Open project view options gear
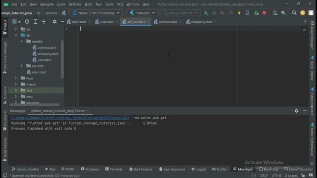 coord(54,22)
